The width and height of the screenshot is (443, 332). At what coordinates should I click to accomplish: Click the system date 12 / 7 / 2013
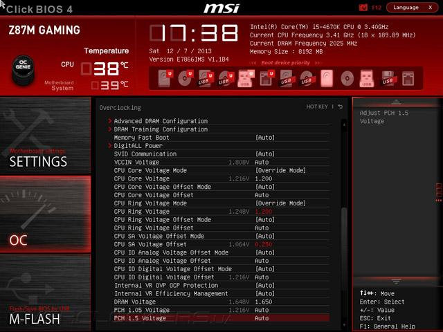(189, 51)
